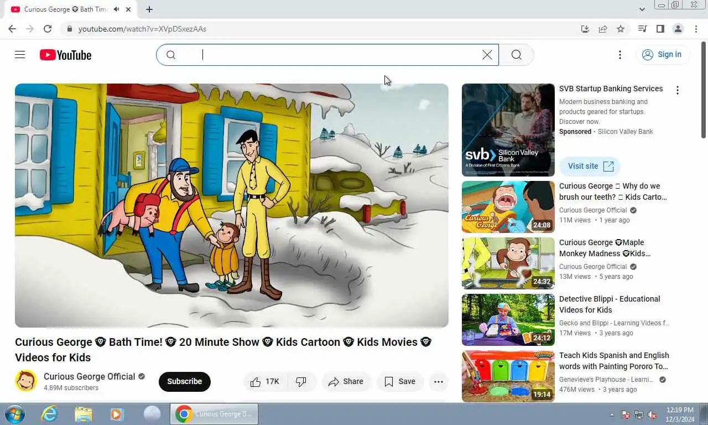Click the Action Center flag tray icon
The image size is (708, 425).
coord(626,414)
